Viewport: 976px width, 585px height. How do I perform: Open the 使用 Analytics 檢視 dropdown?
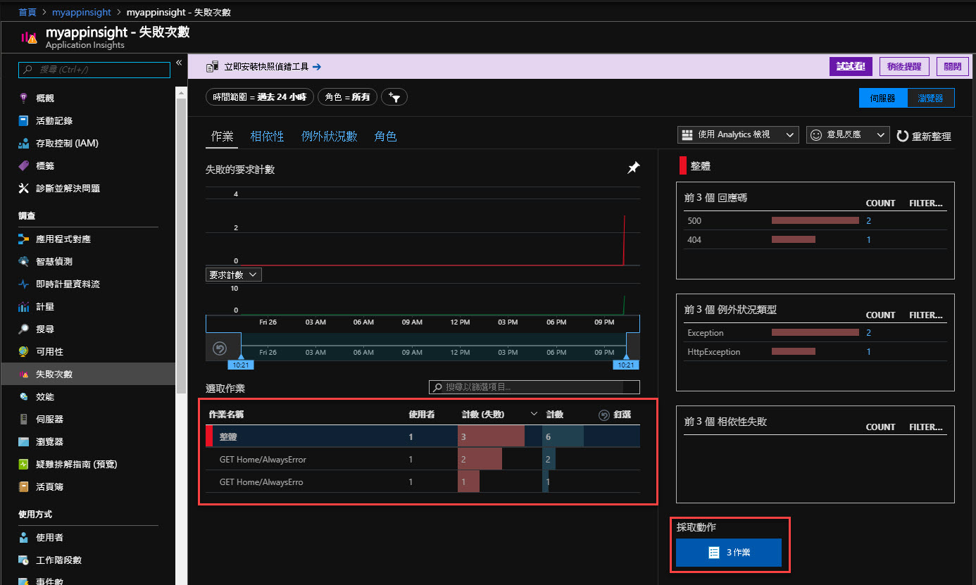[738, 134]
